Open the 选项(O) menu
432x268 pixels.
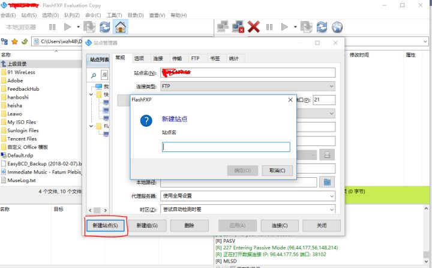50,15
